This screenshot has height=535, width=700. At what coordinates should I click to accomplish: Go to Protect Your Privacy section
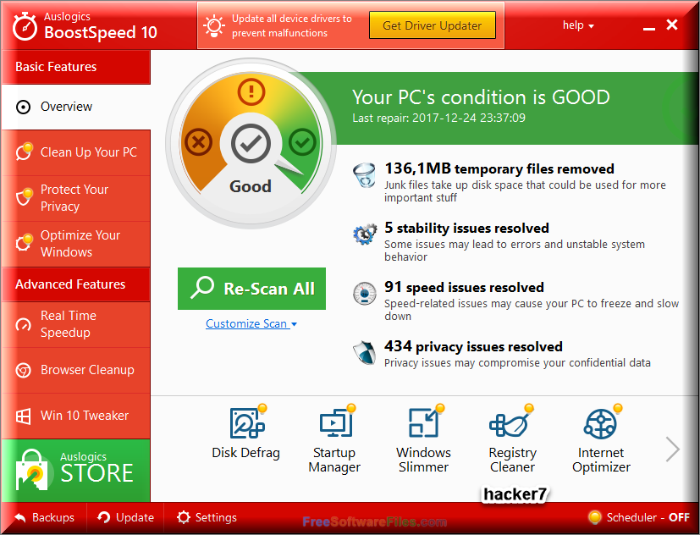(x=76, y=198)
